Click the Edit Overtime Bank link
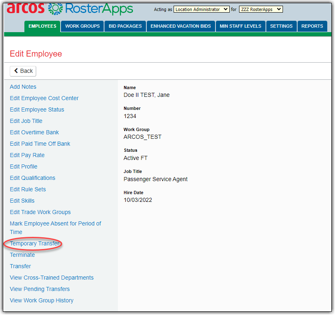The image size is (335, 315). 35,132
